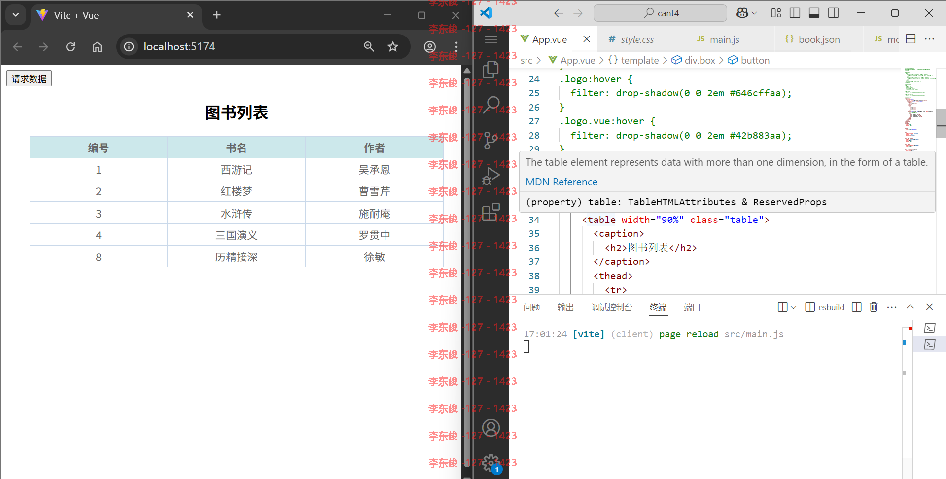946x479 pixels.
Task: Select first terminal in terminal list
Action: [930, 328]
